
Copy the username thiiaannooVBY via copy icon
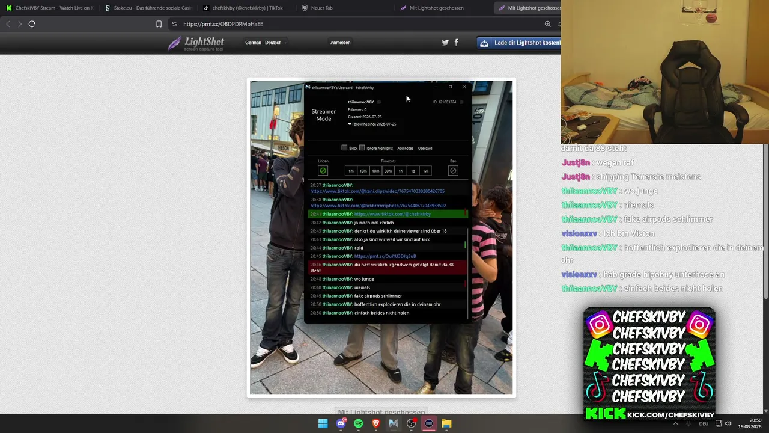click(x=379, y=102)
